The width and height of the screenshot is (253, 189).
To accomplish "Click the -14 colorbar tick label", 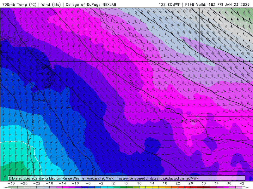I will pos(62,183).
